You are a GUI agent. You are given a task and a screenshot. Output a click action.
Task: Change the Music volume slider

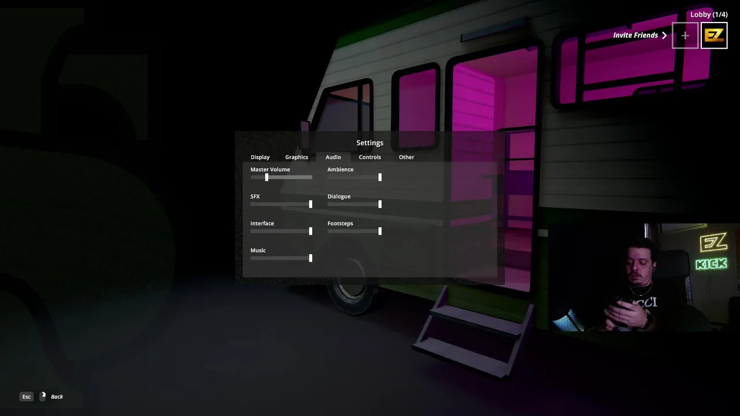click(x=281, y=258)
